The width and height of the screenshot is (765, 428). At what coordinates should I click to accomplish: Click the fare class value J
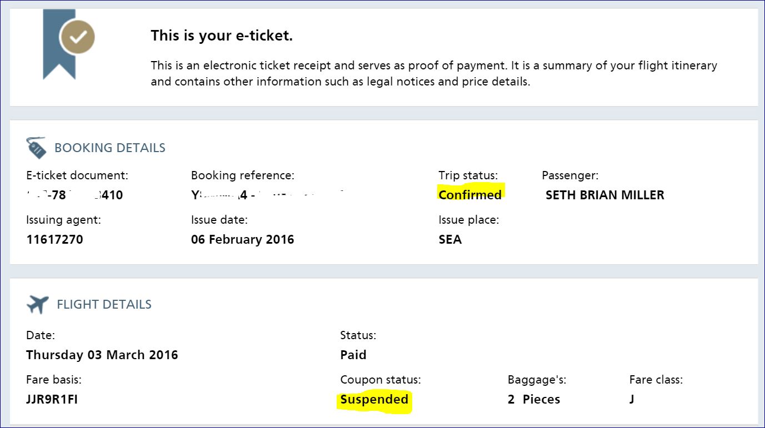[632, 400]
